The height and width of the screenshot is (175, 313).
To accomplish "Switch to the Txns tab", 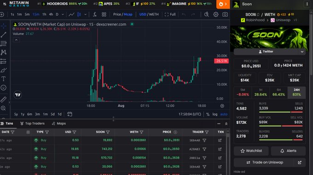I will [x=7, y=123].
